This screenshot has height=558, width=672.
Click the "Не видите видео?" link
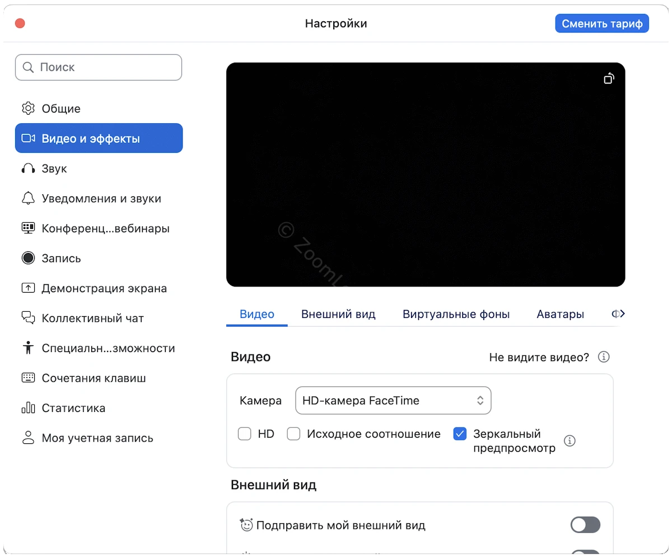539,357
